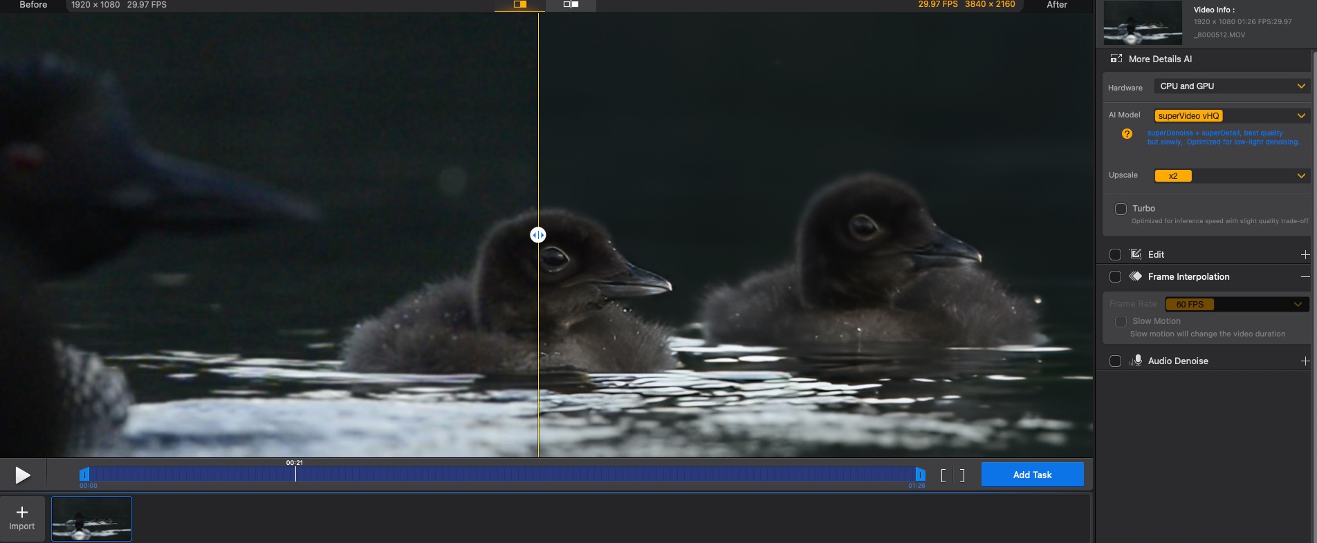Select the split-slider compare view icon
1317x543 pixels.
click(x=520, y=5)
